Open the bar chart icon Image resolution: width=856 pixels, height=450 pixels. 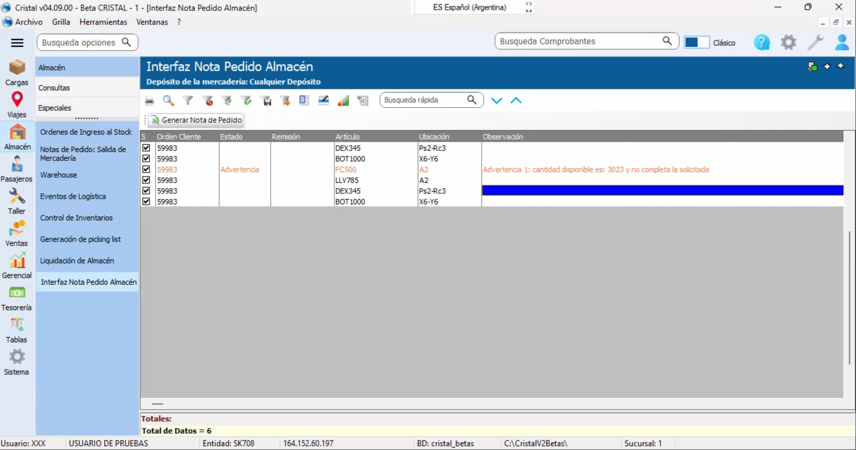(343, 100)
